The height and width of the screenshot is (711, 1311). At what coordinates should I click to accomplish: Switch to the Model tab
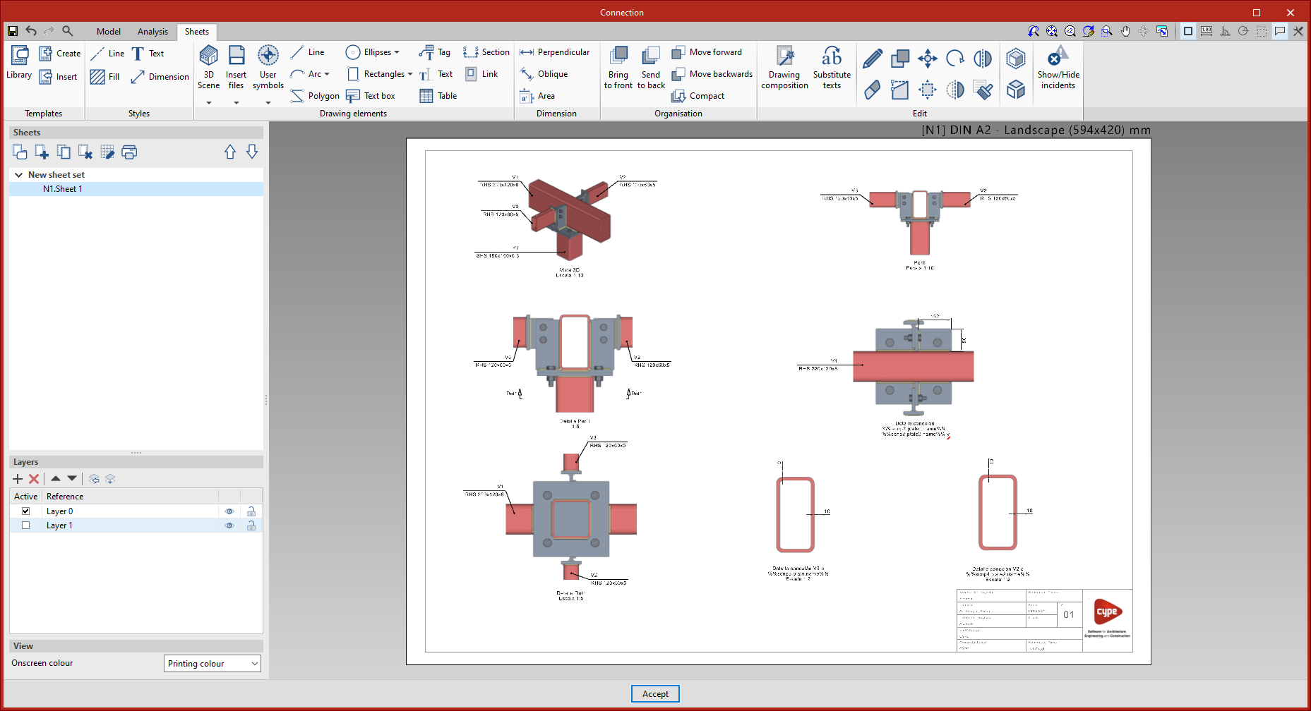108,32
